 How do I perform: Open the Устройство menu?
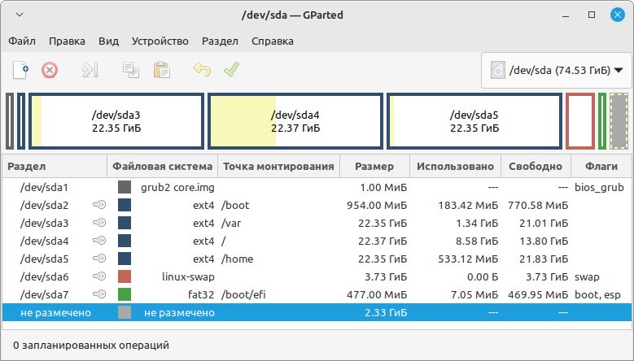(160, 41)
